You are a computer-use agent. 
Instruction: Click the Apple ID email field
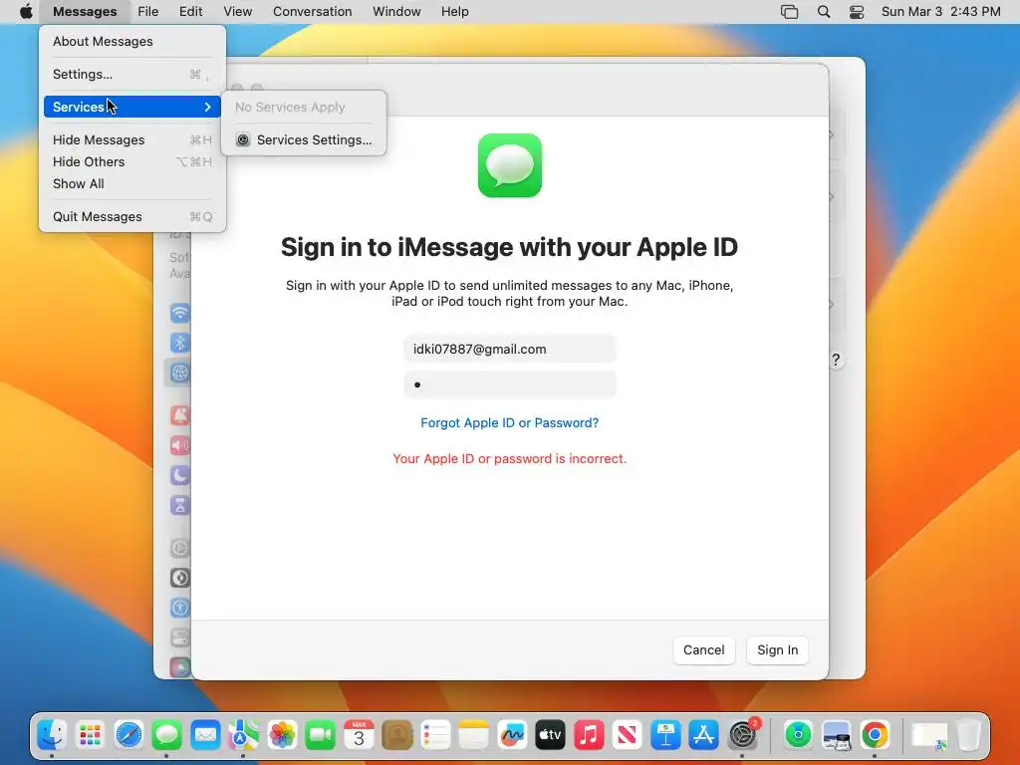point(509,349)
